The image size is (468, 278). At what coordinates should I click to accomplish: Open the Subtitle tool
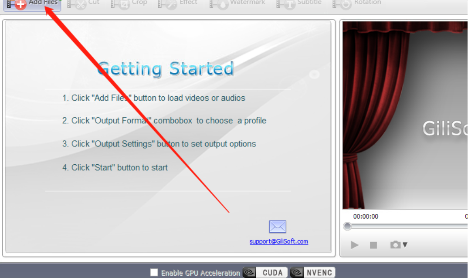(299, 4)
